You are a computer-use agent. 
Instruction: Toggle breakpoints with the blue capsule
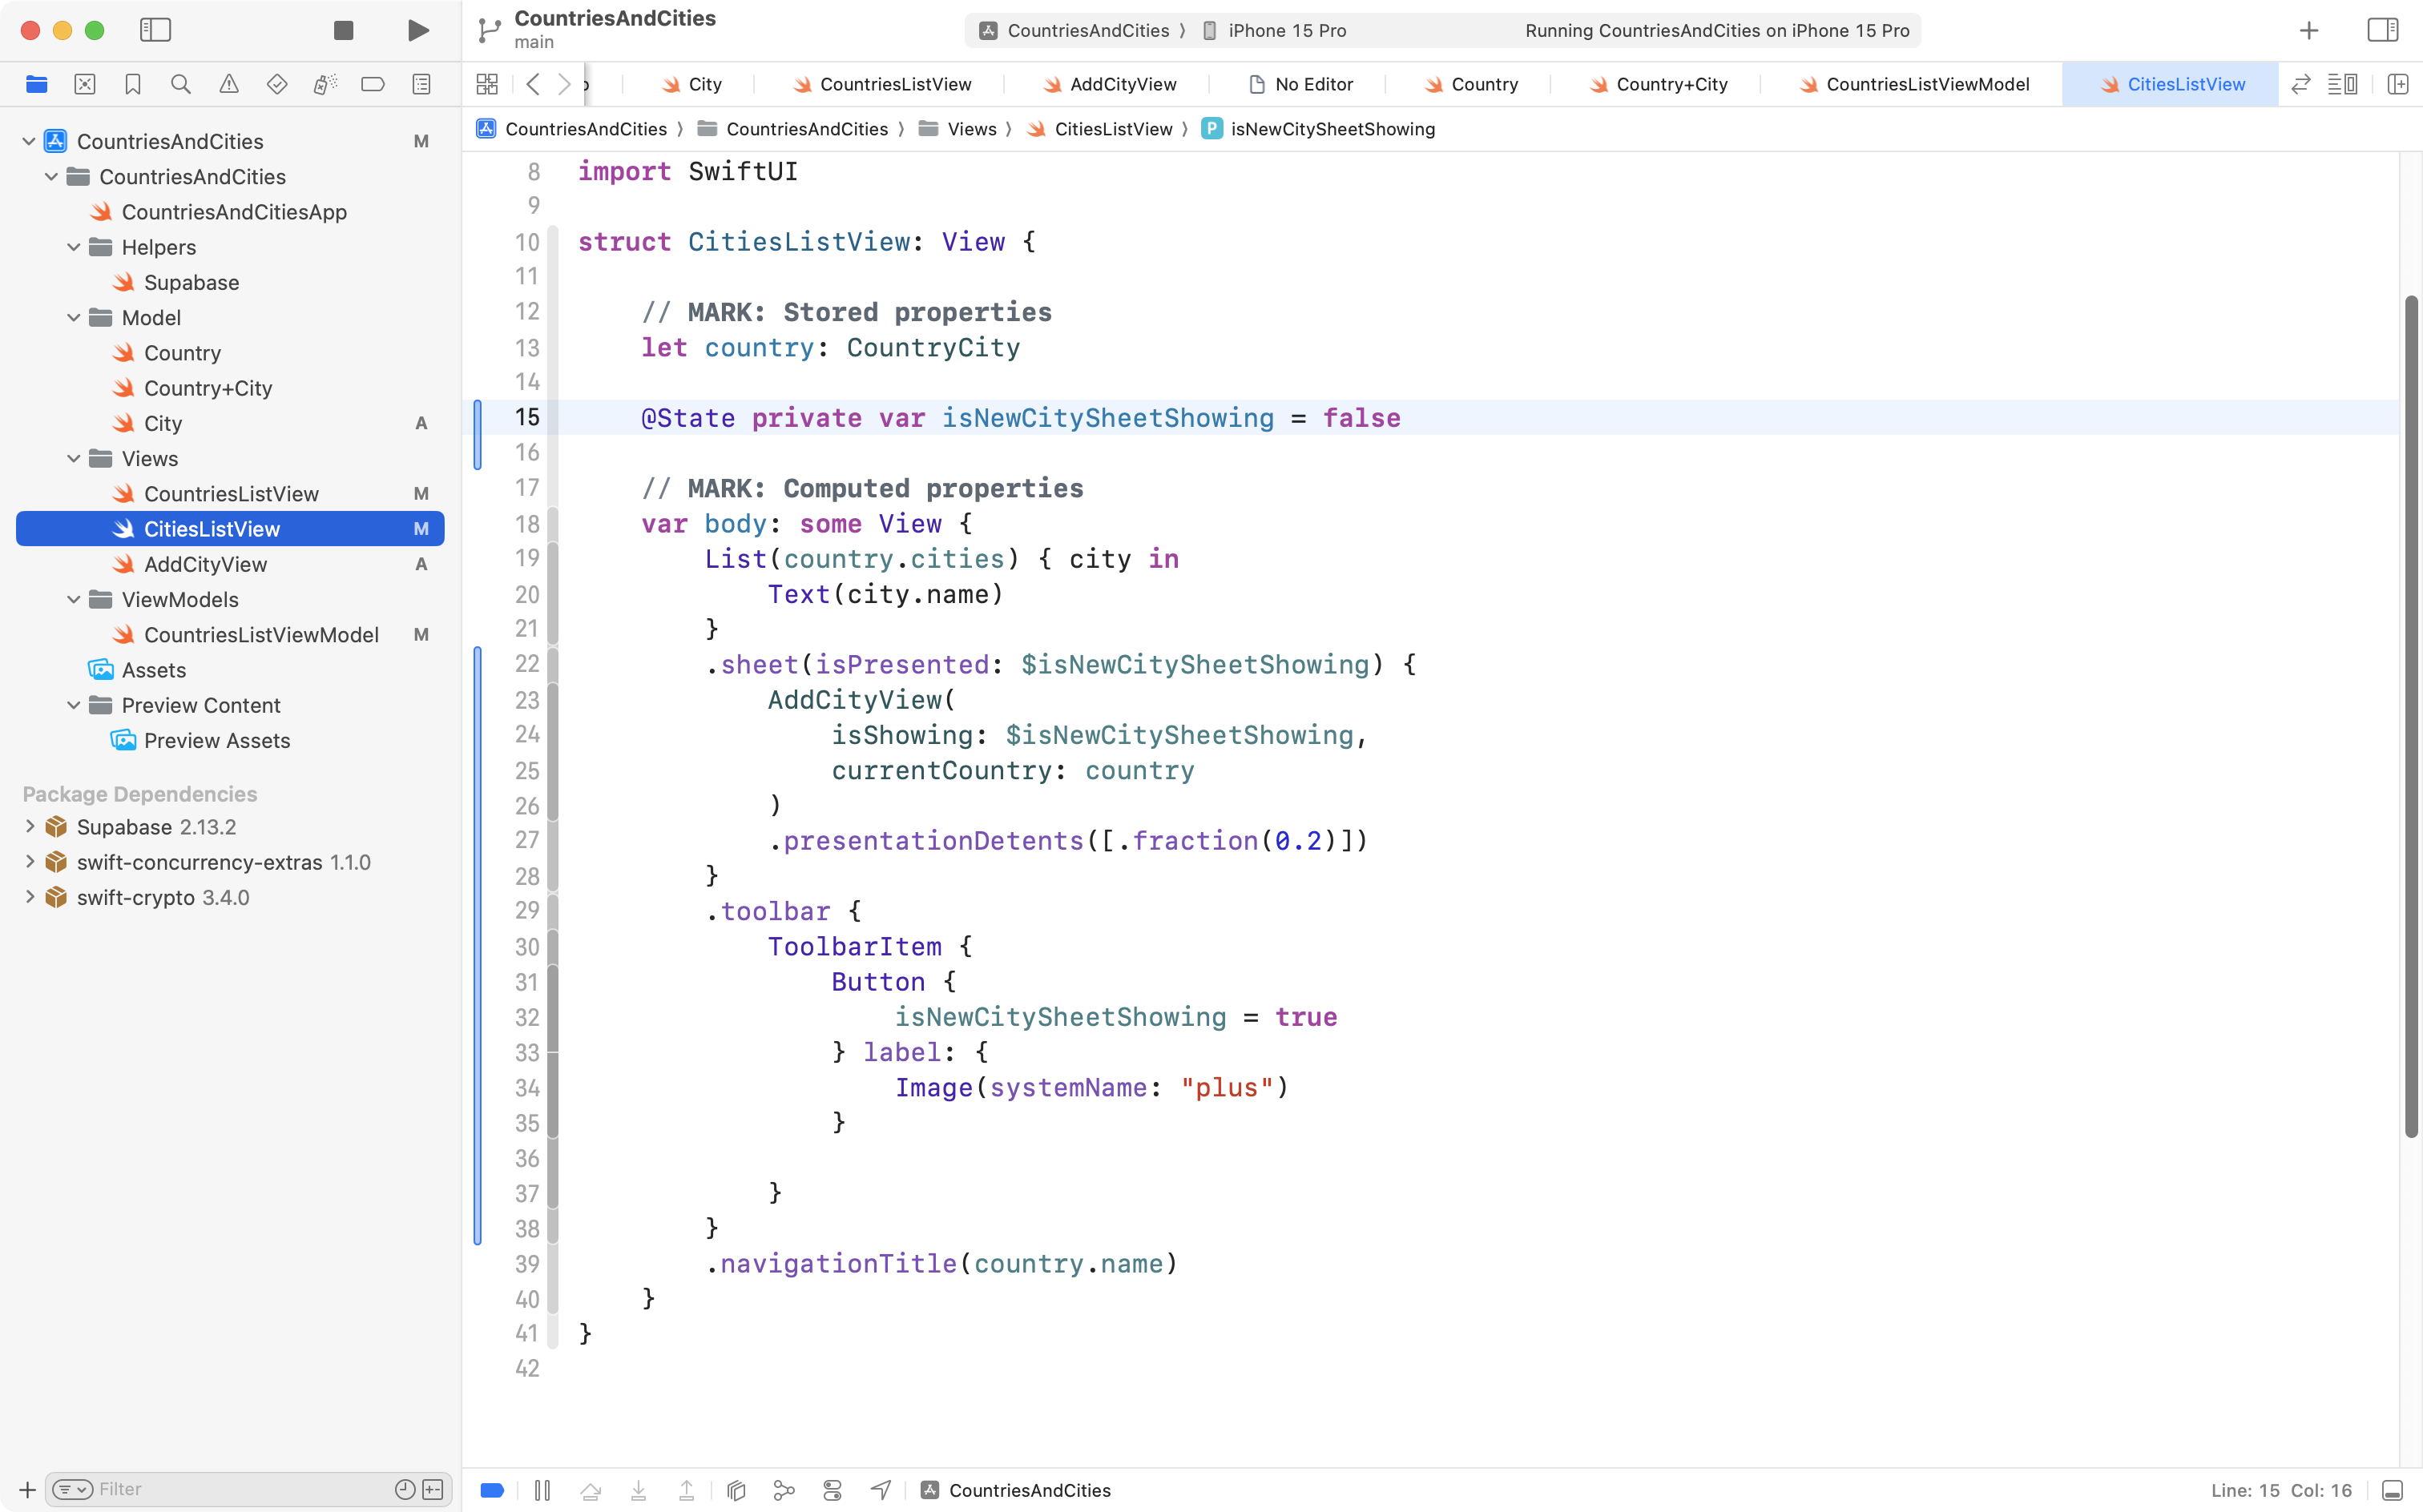click(491, 1489)
